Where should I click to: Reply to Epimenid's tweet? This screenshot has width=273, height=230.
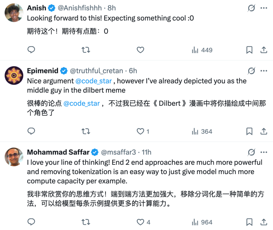click(x=31, y=131)
